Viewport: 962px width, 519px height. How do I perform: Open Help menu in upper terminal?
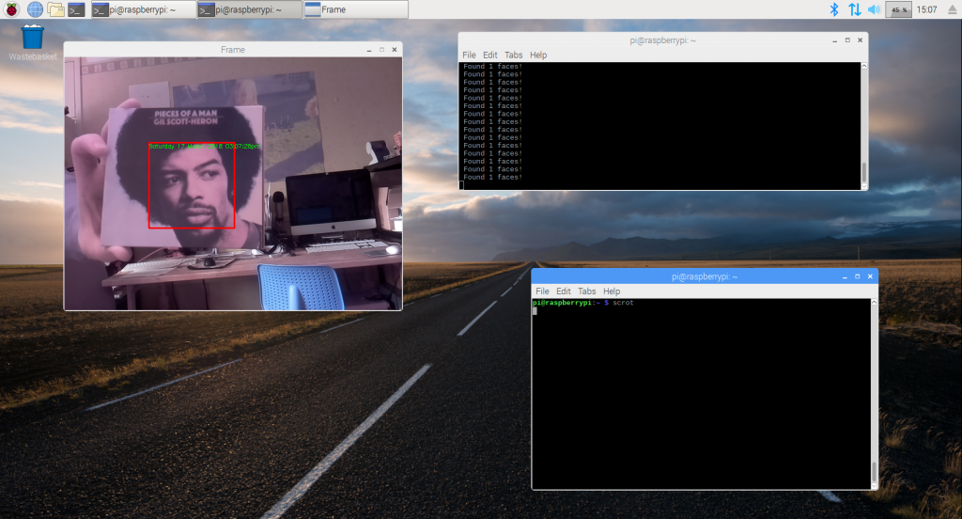coord(538,55)
